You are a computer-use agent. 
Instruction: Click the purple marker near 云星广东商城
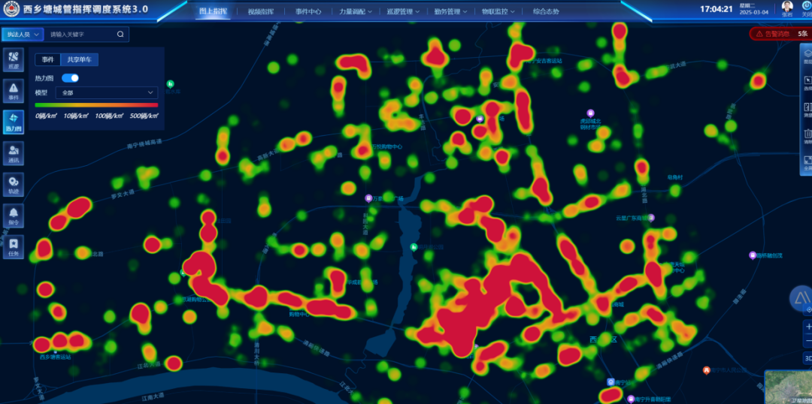pos(652,218)
